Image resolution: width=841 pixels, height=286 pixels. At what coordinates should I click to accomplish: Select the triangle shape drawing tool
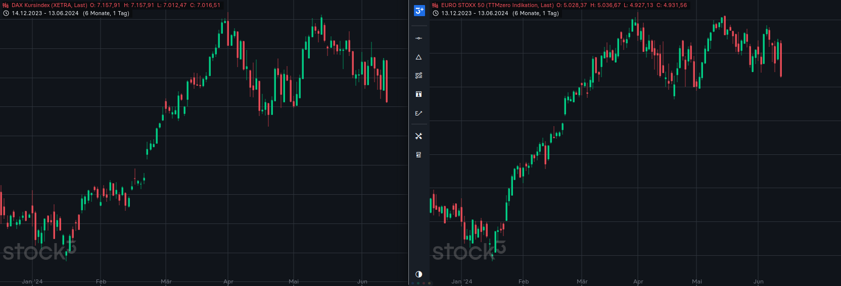pos(418,58)
